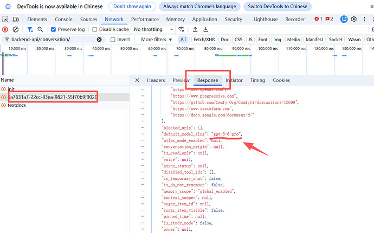Click the inspect element selector icon
The height and width of the screenshot is (233, 374).
[5, 19]
